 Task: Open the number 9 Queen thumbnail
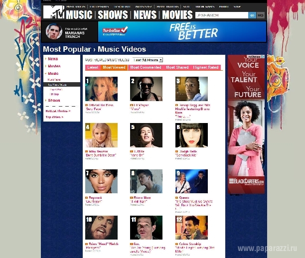tap(191, 181)
